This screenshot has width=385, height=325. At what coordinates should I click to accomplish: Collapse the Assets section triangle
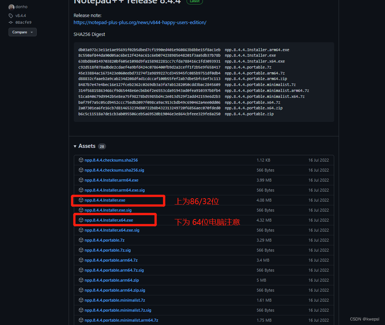coord(75,146)
